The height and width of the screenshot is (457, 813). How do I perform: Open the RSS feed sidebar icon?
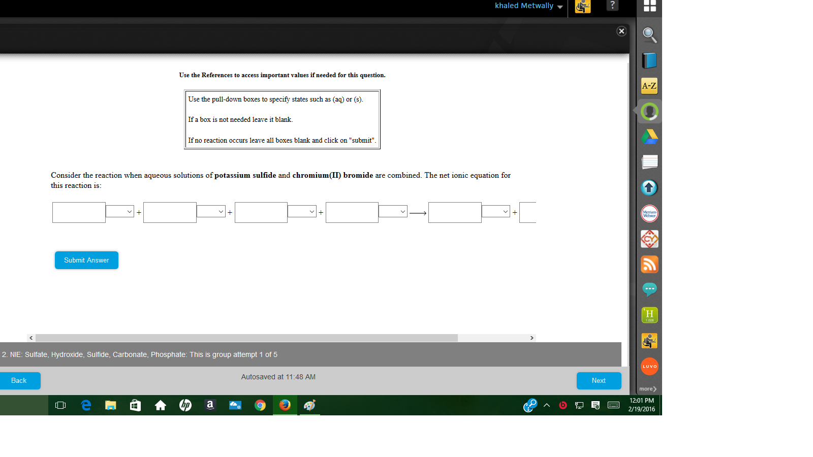click(649, 264)
